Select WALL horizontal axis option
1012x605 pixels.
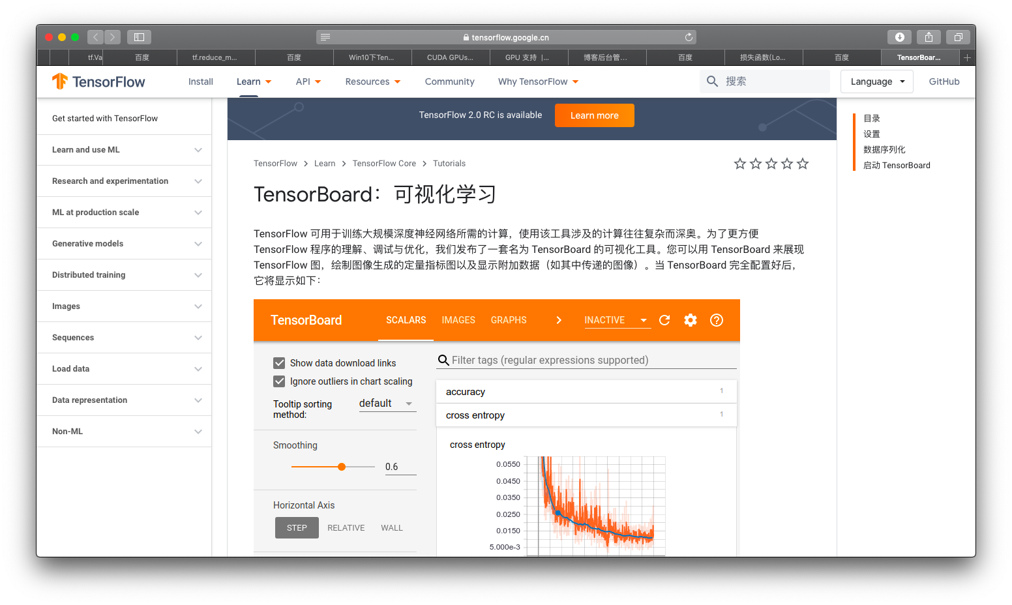click(x=392, y=528)
